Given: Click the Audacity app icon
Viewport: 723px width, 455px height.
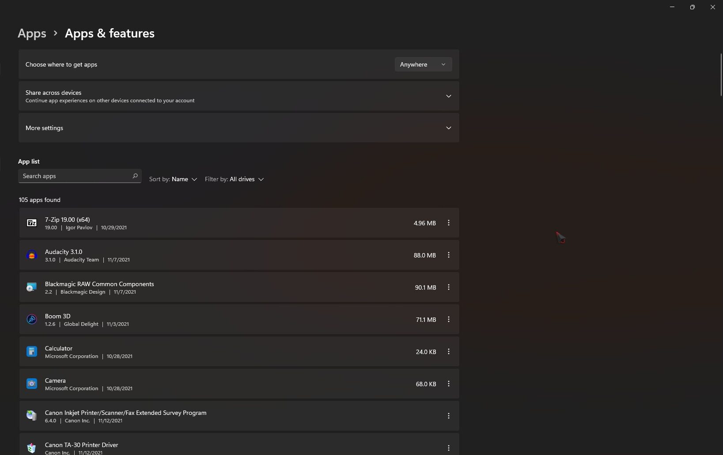Looking at the screenshot, I should (x=32, y=255).
